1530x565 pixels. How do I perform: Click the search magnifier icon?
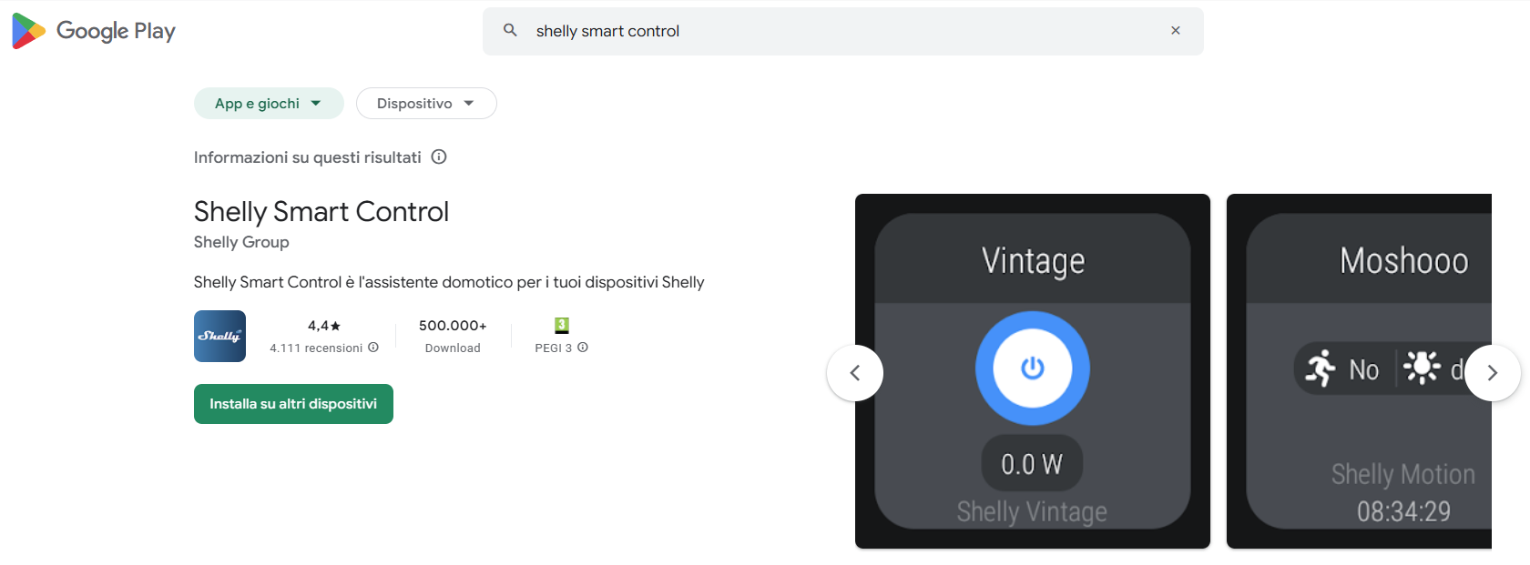tap(510, 30)
